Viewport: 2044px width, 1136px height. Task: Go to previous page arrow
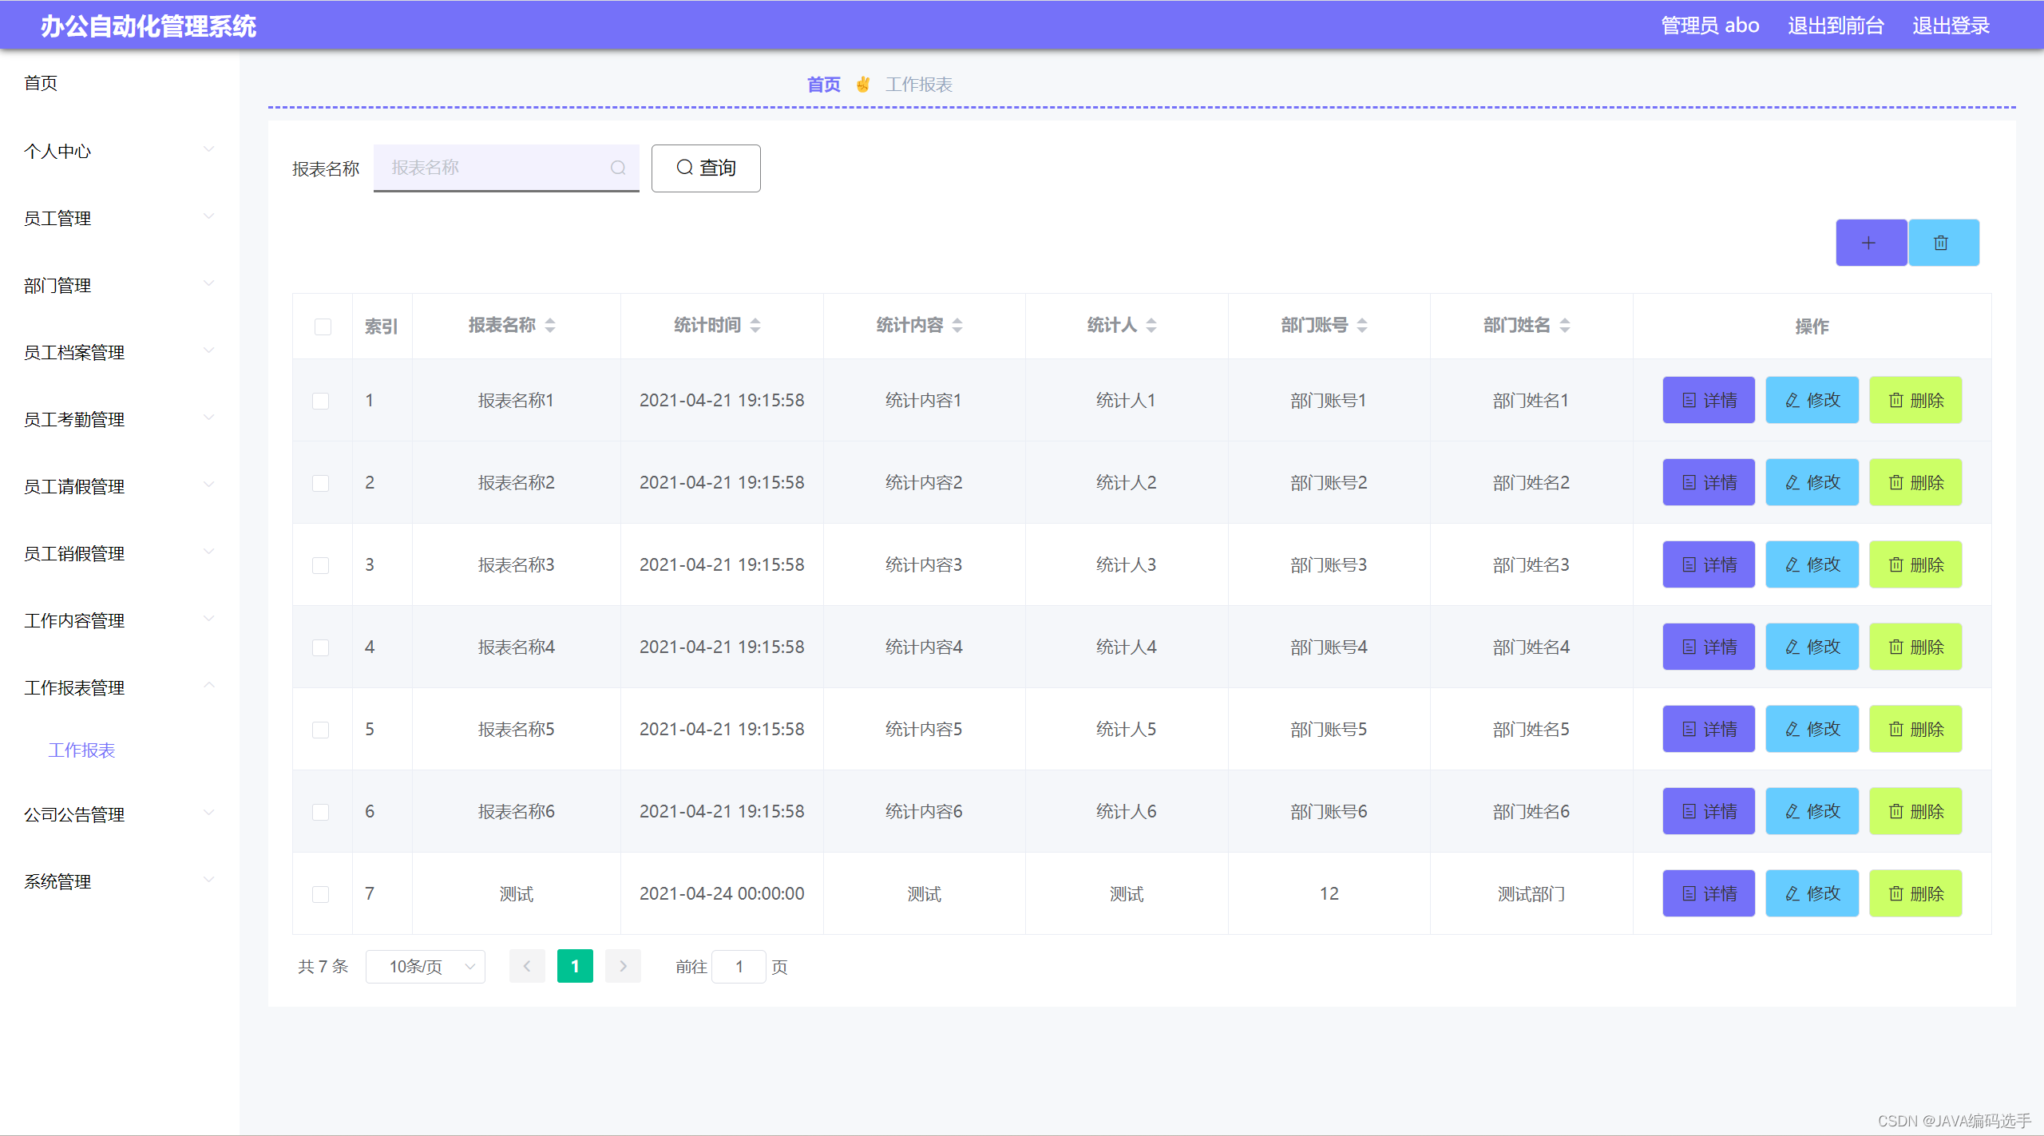click(x=527, y=966)
